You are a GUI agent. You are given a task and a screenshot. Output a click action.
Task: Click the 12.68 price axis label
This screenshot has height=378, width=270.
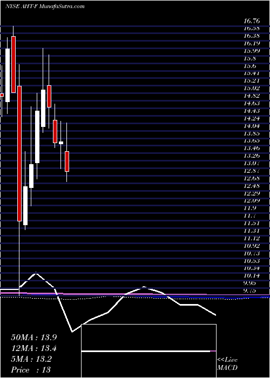[252, 178]
